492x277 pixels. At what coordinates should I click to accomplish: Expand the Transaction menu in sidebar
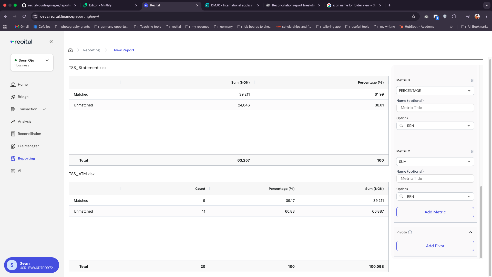44,109
